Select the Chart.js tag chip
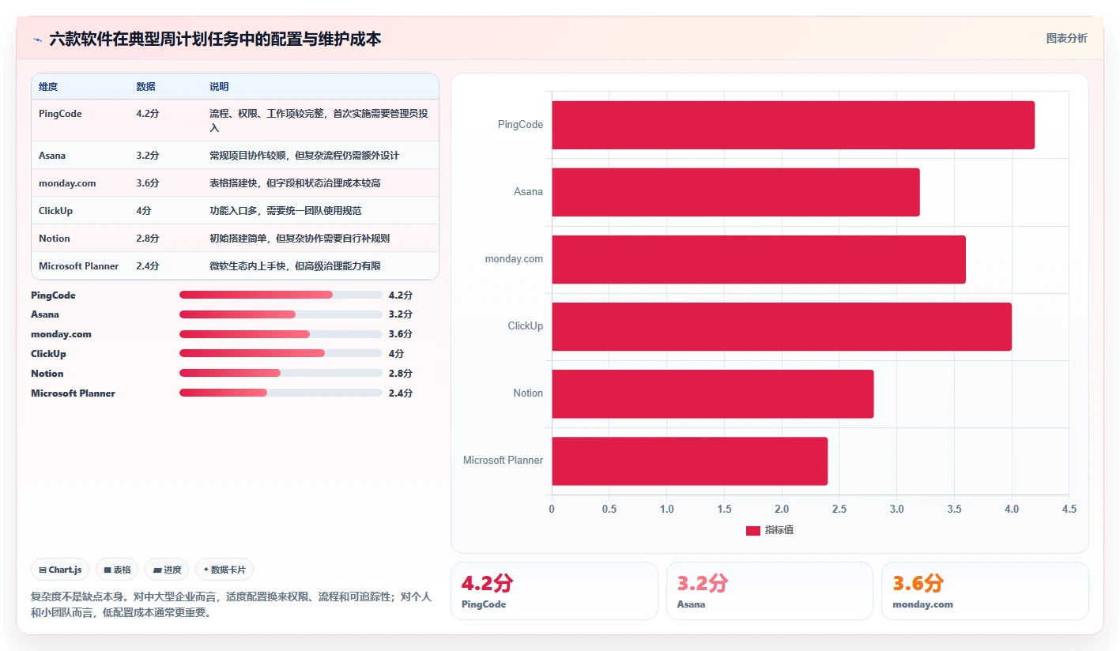This screenshot has width=1120, height=651. pyautogui.click(x=60, y=570)
